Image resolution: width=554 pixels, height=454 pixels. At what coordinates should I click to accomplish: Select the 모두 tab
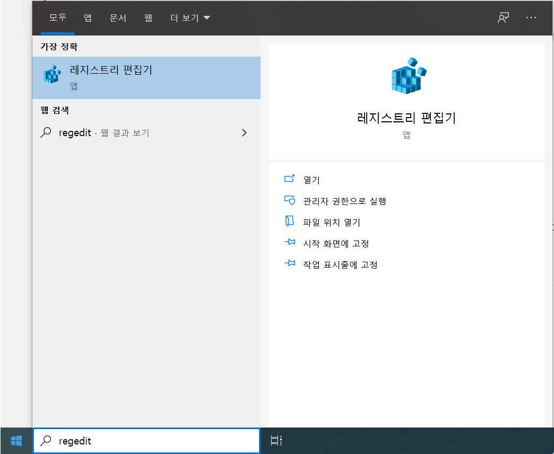[x=58, y=18]
